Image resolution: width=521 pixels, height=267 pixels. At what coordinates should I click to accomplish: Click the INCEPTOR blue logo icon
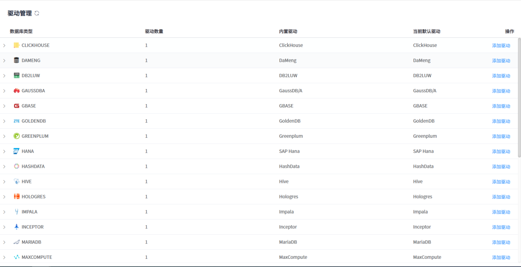16,227
